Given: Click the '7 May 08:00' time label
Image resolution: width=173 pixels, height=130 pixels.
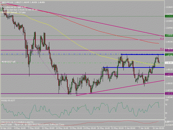Looking at the screenshot, I should click(x=34, y=128).
